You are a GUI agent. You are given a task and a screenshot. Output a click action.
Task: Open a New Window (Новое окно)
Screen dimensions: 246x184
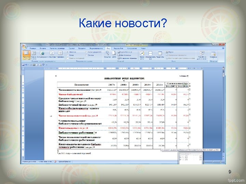(x=142, y=55)
